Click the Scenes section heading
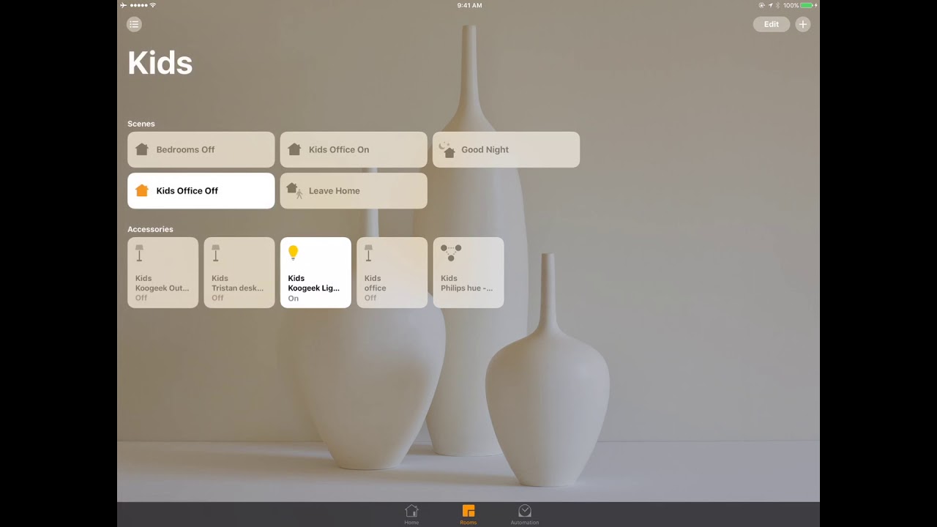Screen dimensions: 937x527 [x=141, y=124]
